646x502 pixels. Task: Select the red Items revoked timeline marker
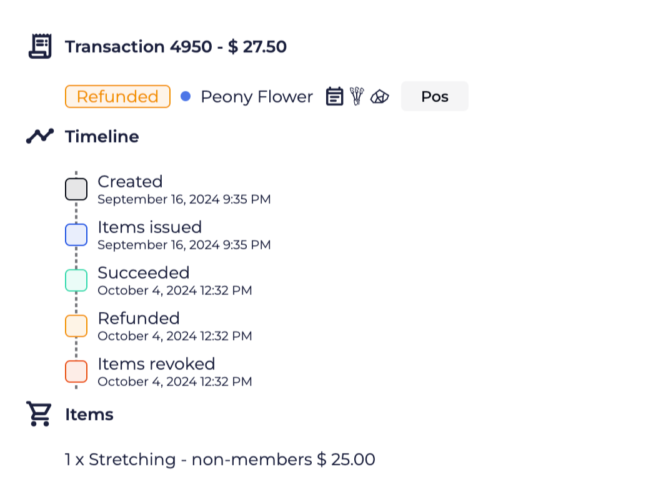click(76, 372)
